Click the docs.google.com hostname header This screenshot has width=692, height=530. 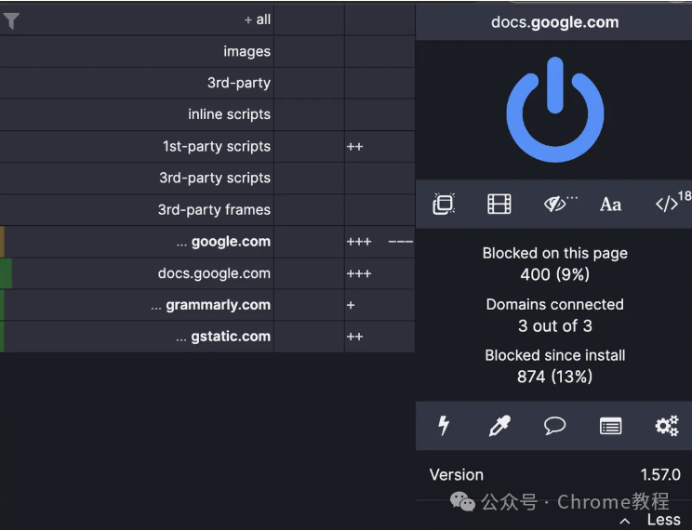pyautogui.click(x=554, y=22)
